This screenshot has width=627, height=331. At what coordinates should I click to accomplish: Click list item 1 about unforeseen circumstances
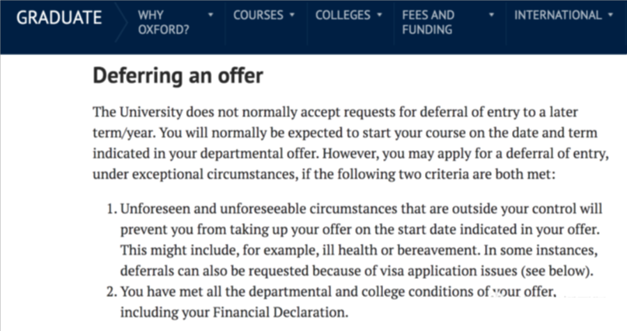coord(355,240)
